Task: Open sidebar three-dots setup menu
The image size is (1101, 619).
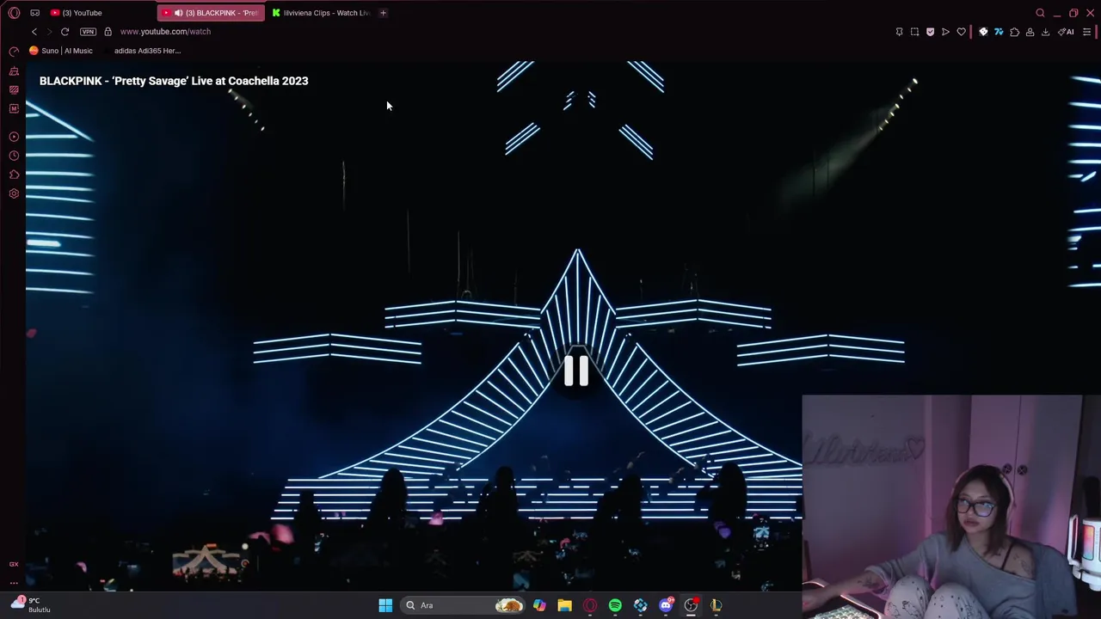Action: tap(14, 583)
